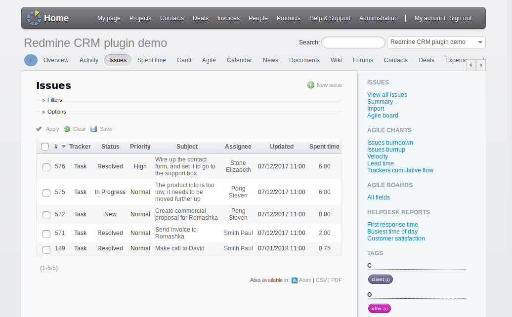This screenshot has height=317, width=512.
Task: Toggle the select-all issues header checkbox
Action: [x=45, y=147]
